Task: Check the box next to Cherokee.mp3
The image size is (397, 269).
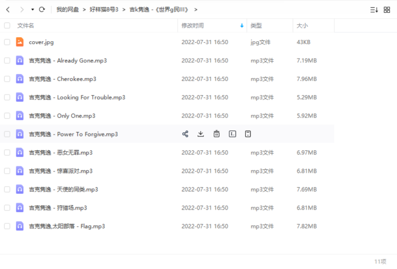Action: [x=7, y=79]
